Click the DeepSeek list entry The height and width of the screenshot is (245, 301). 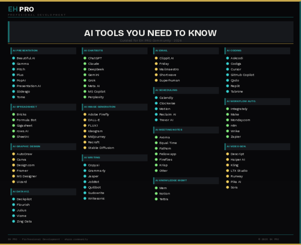pos(94,69)
